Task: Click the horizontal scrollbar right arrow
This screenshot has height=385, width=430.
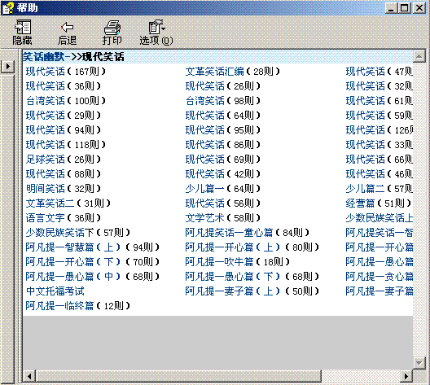Action: coord(406,376)
